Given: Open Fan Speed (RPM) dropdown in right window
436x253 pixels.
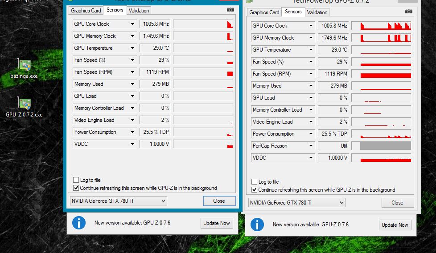Looking at the screenshot, I should pos(311,74).
